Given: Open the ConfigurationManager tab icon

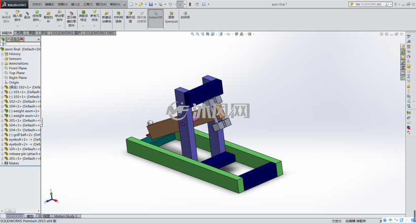Looking at the screenshot, I should 15,39.
